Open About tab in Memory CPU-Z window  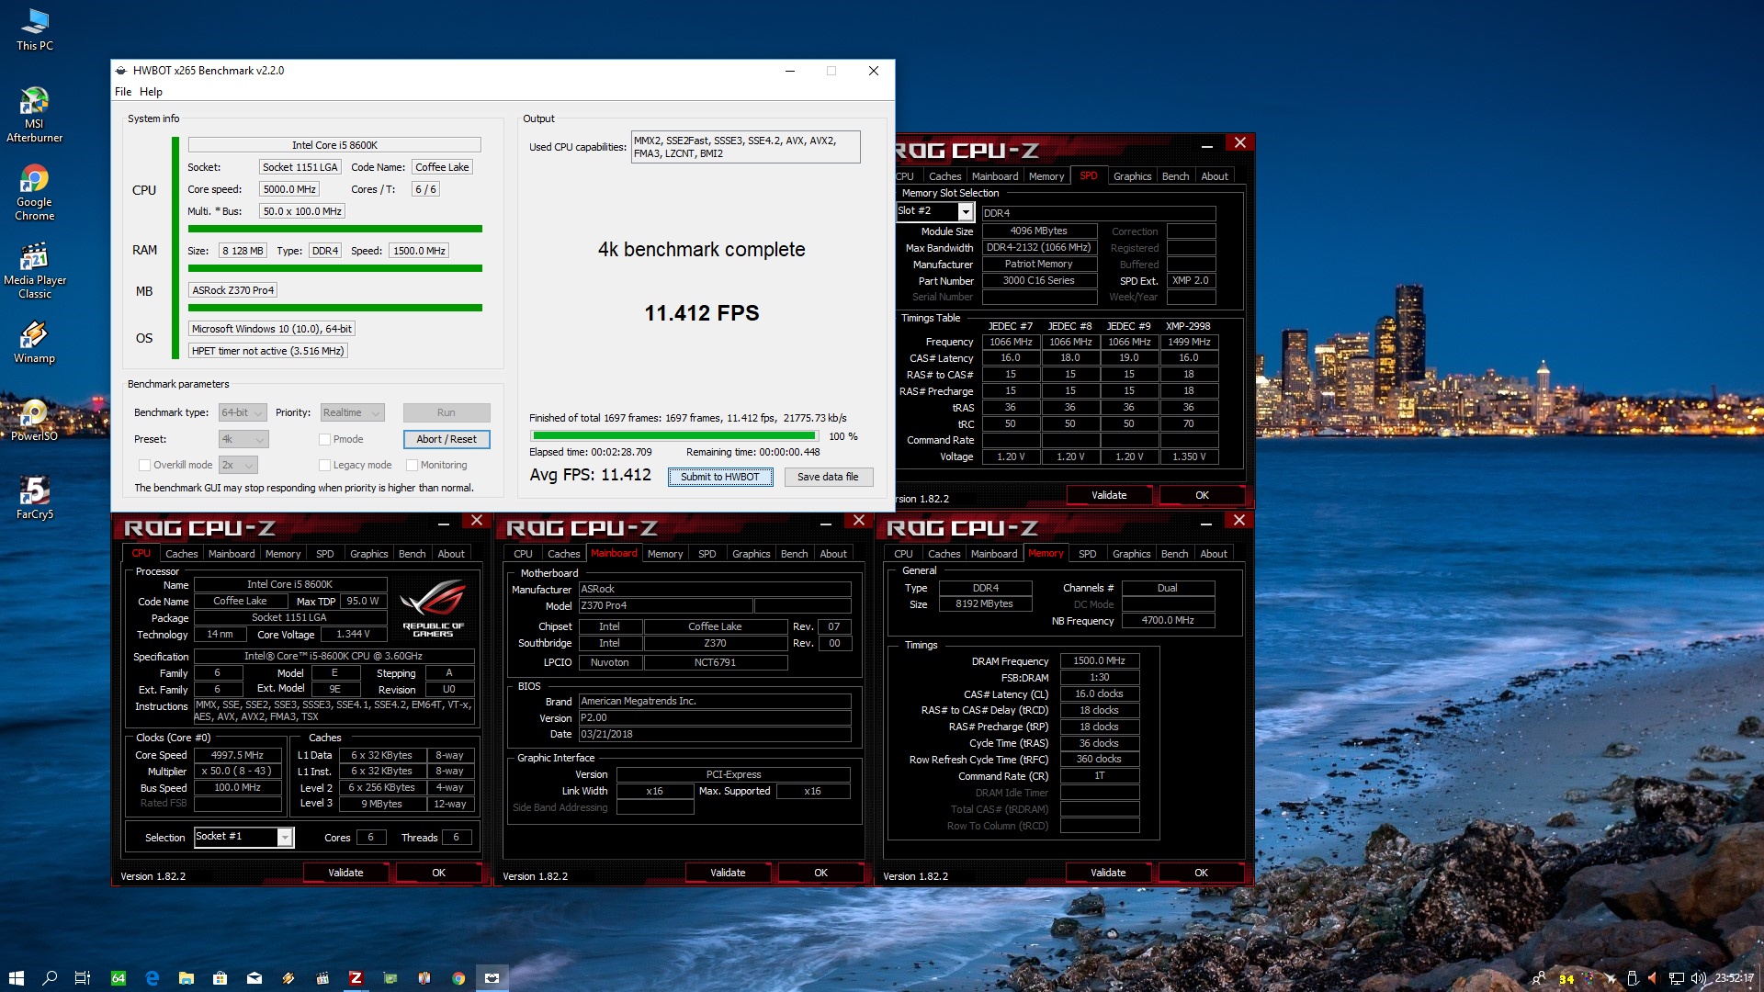click(x=1213, y=554)
